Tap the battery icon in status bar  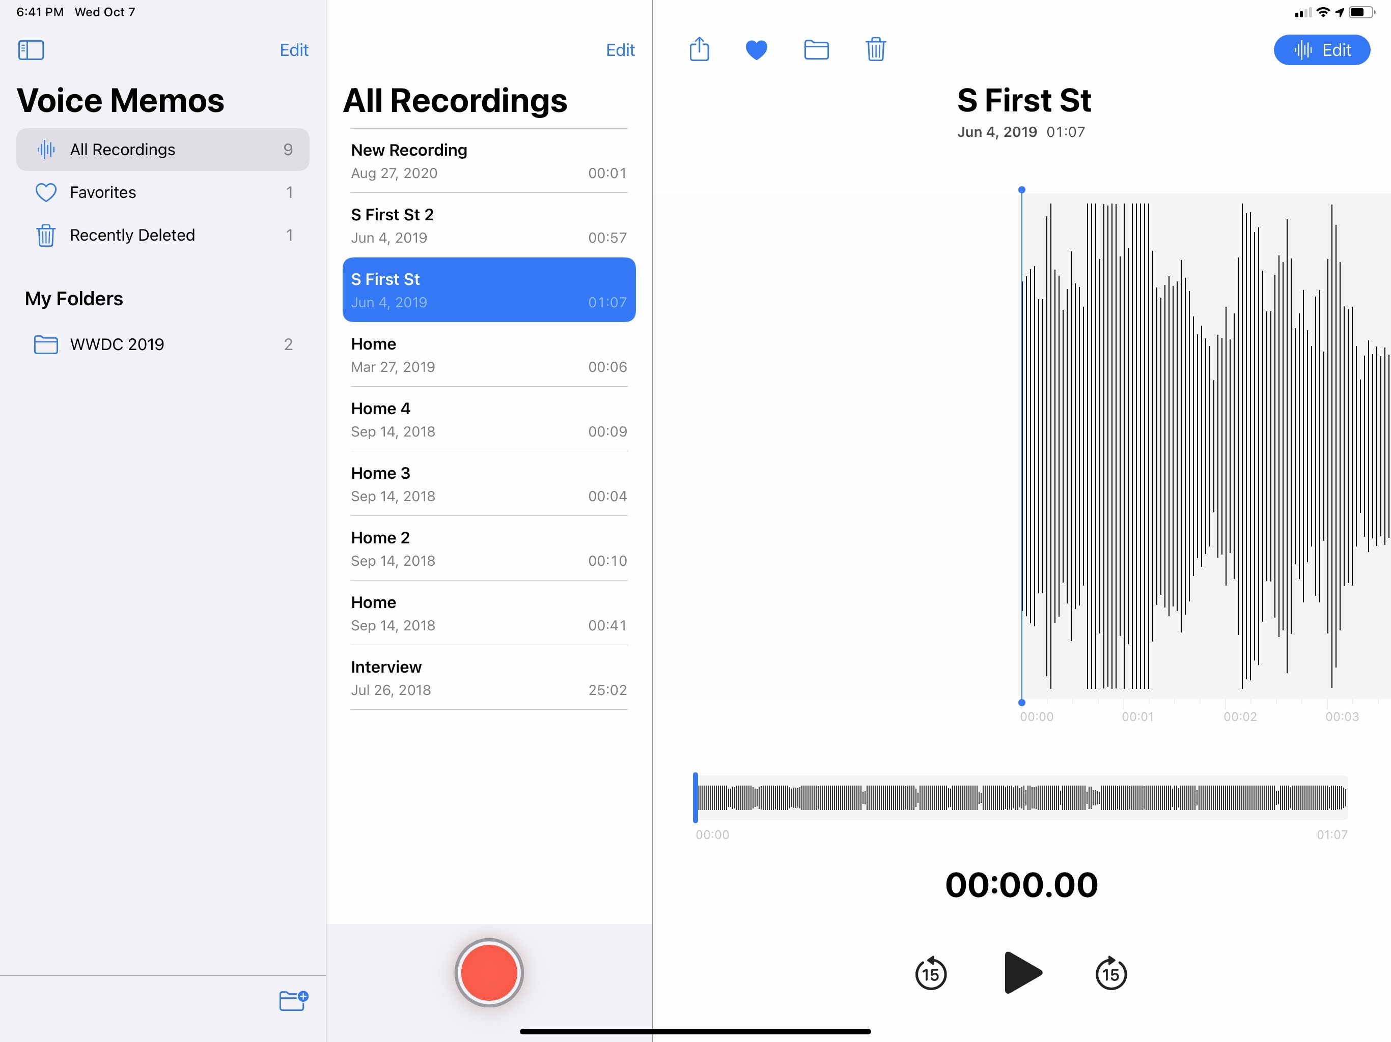(x=1361, y=12)
